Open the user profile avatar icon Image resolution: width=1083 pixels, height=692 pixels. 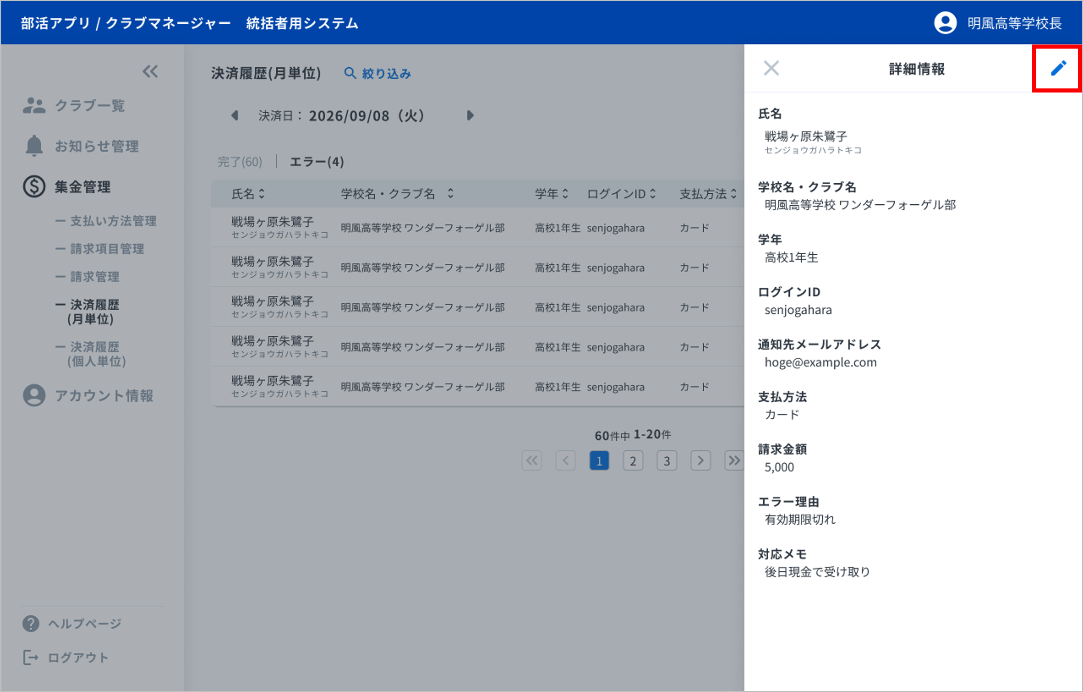point(945,23)
